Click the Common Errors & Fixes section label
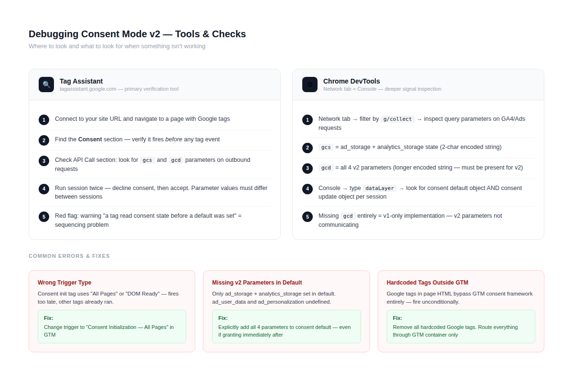 click(x=69, y=256)
